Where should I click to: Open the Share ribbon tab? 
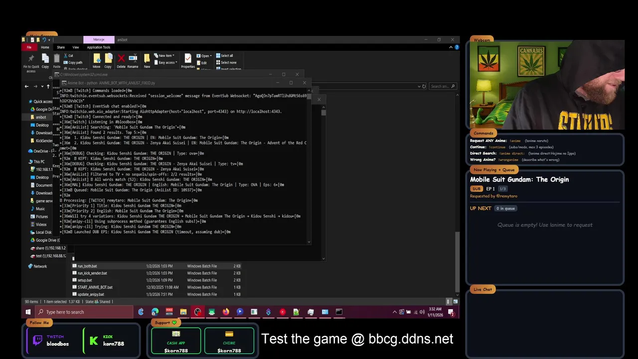pos(61,47)
